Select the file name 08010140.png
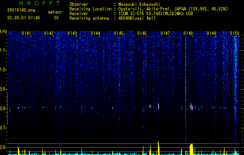244x155 pixels. coord(21,10)
